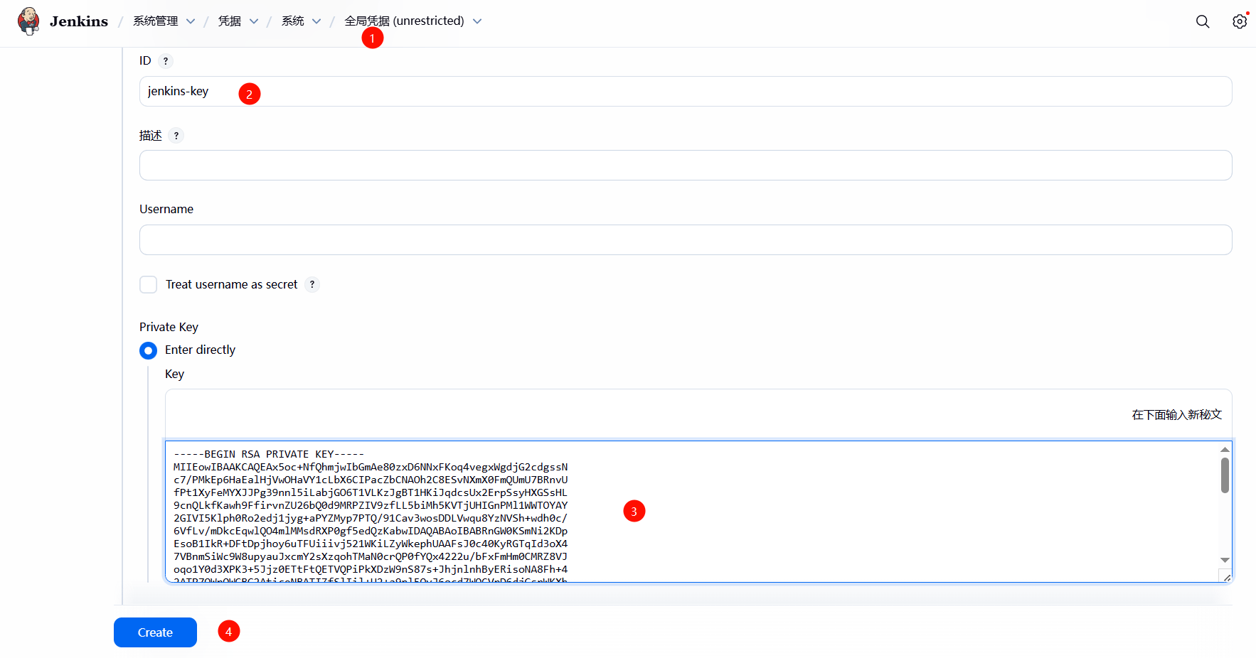1256x658 pixels.
Task: Enable Treat username as secret checkbox
Action: (x=149, y=285)
